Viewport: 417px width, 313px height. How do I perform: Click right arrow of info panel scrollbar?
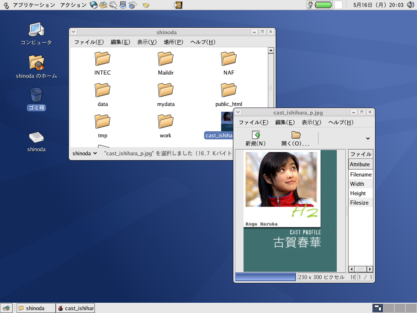pyautogui.click(x=370, y=269)
